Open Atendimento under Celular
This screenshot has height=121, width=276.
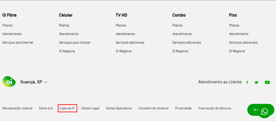point(69,34)
